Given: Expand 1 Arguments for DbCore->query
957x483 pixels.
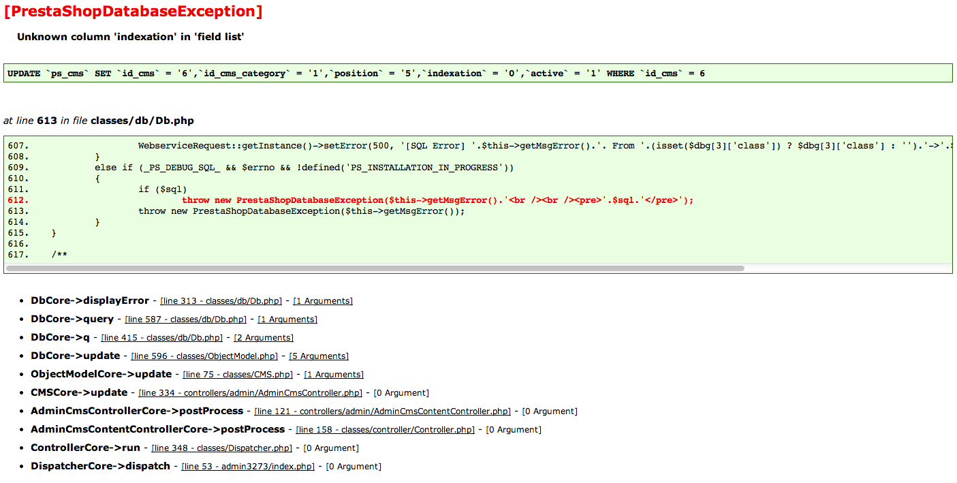Looking at the screenshot, I should click(287, 320).
